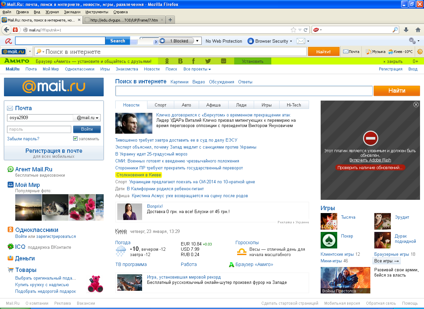Go back with the browser back arrow
The height and width of the screenshot is (309, 424).
click(x=6, y=30)
